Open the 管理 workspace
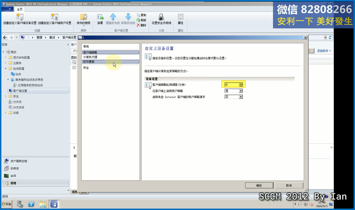 [x=35, y=183]
